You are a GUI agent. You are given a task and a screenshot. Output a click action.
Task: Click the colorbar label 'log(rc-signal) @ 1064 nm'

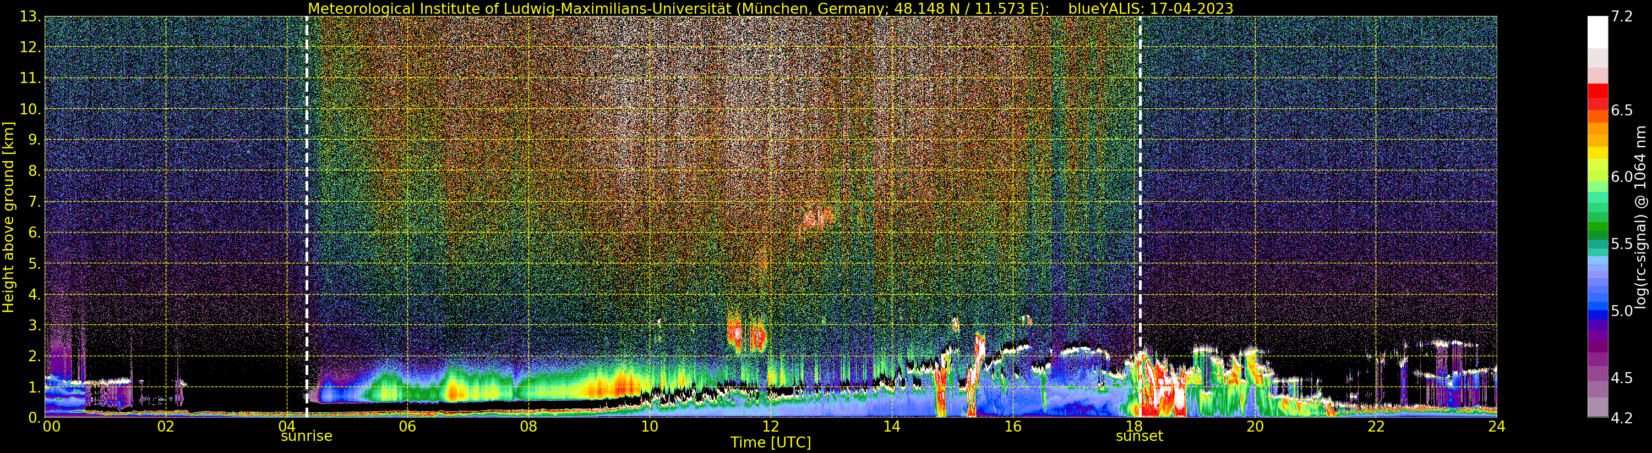click(x=1641, y=217)
